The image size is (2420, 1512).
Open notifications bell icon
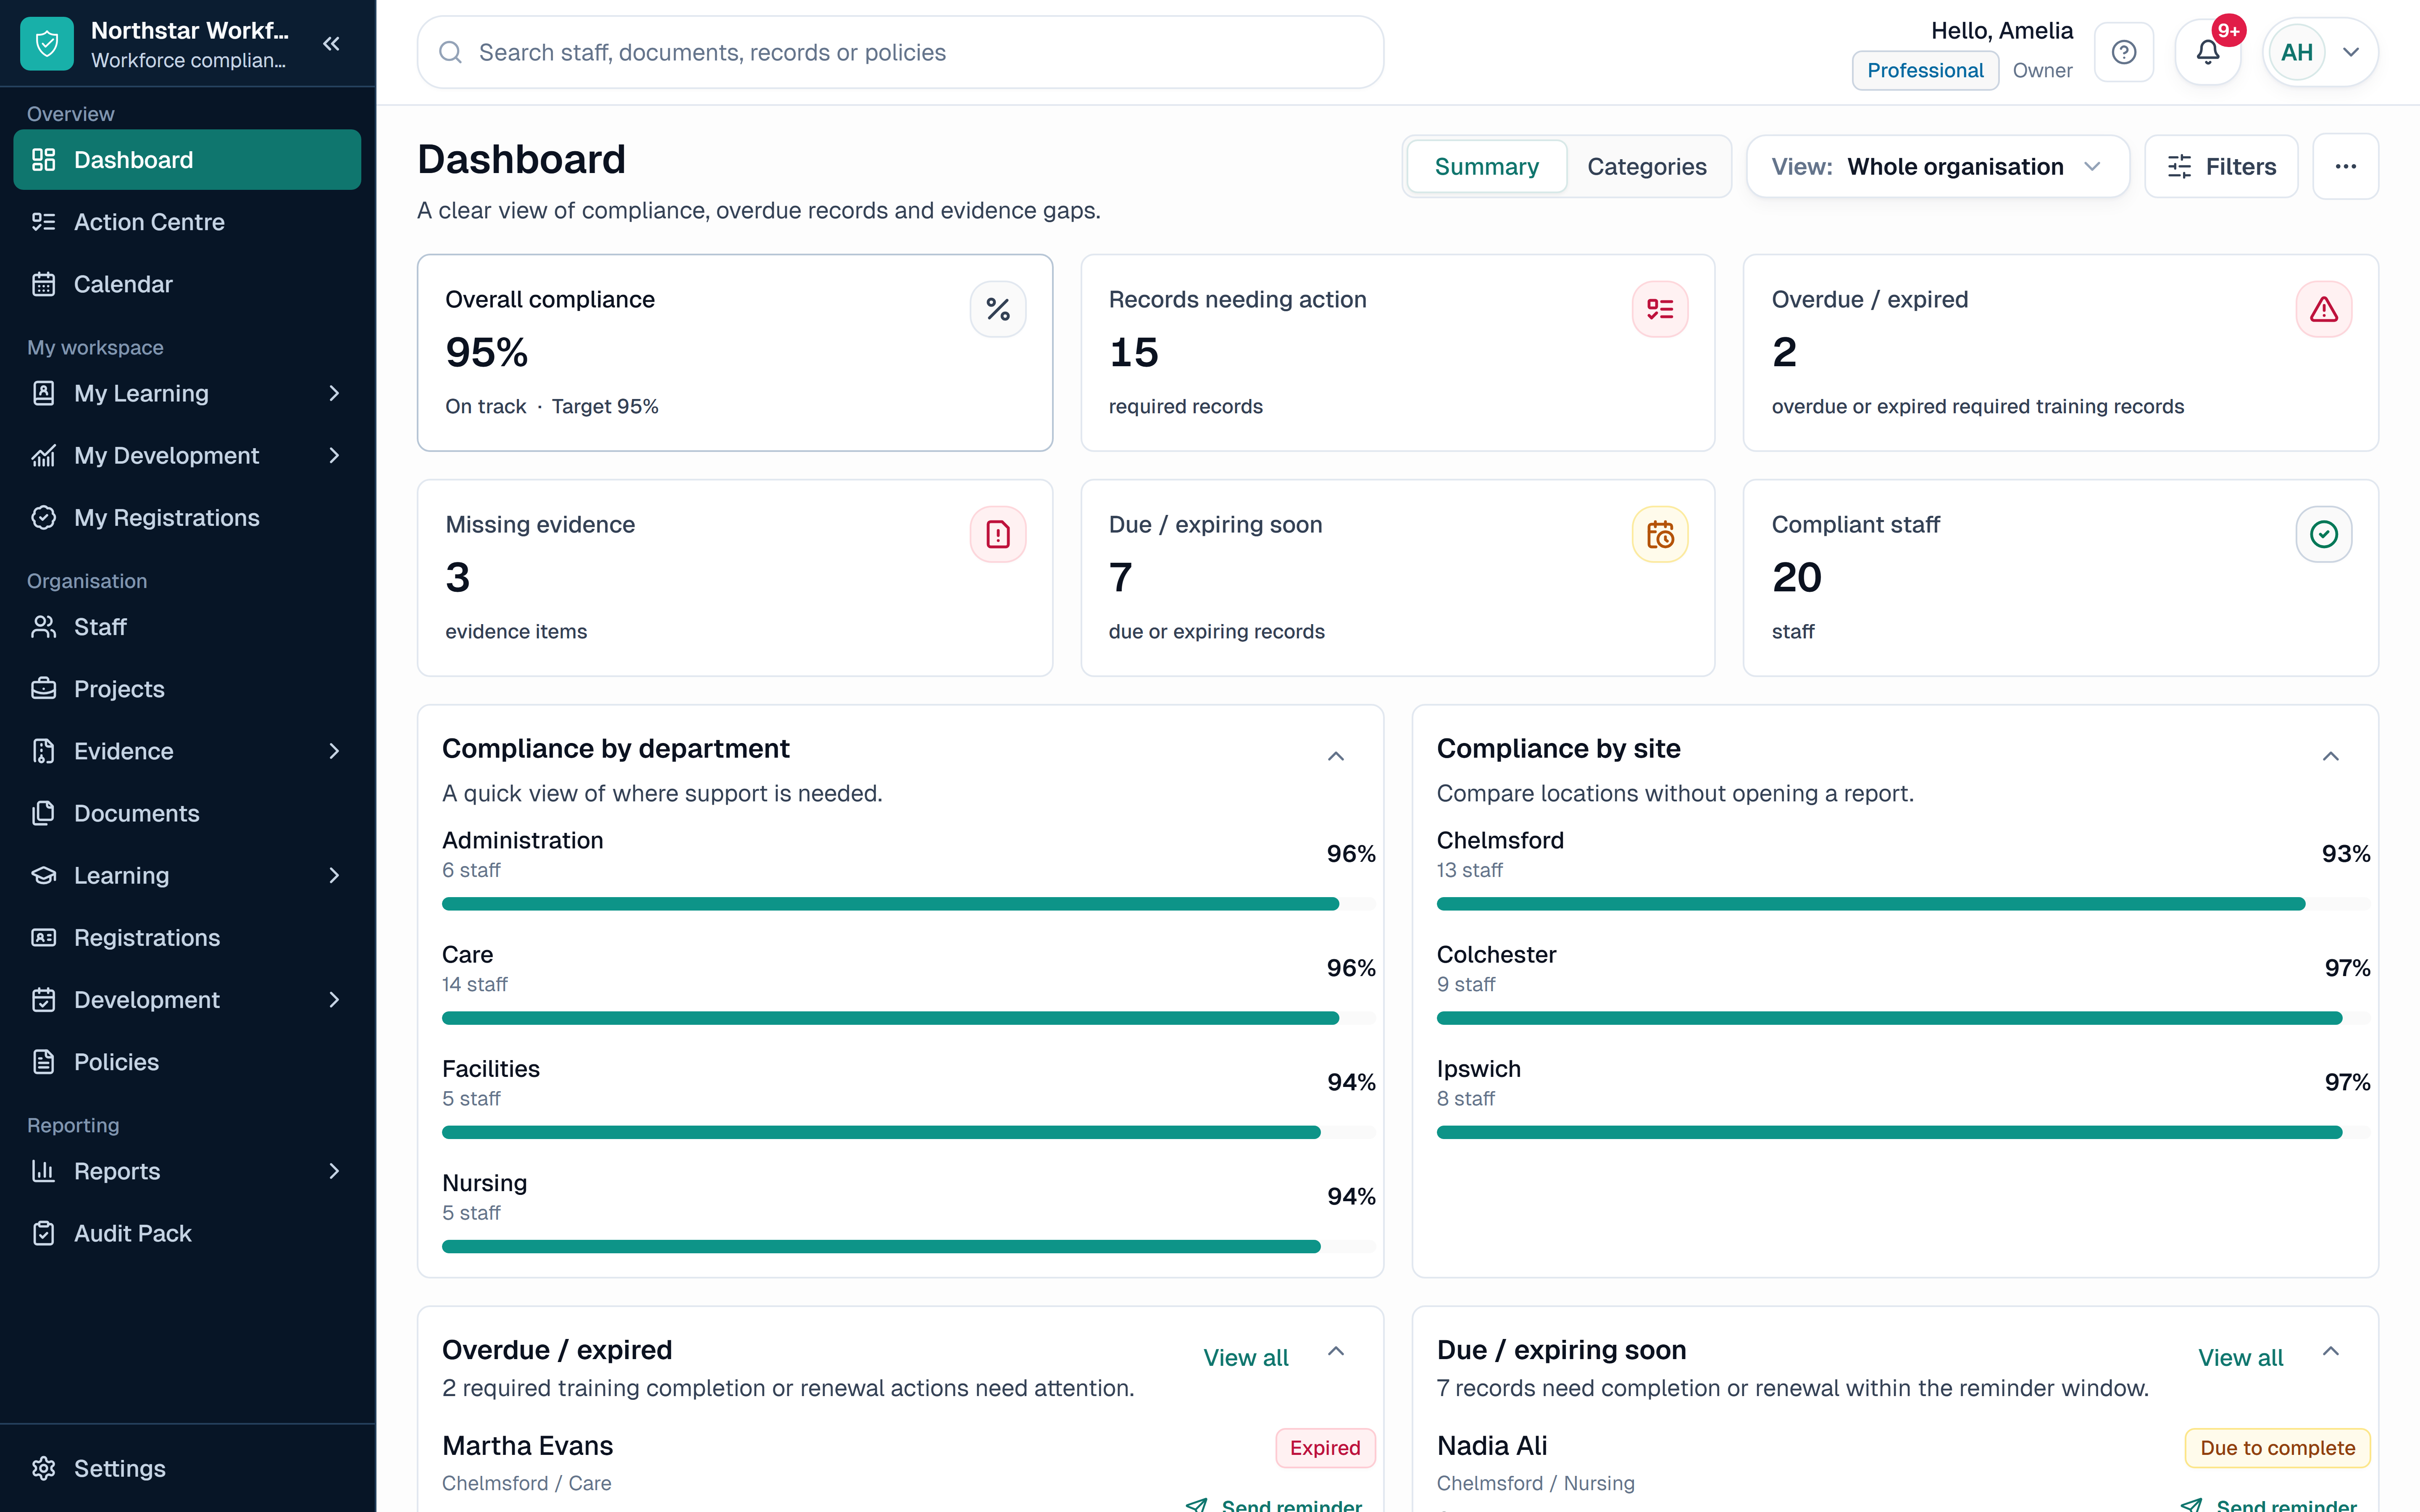2208,52
